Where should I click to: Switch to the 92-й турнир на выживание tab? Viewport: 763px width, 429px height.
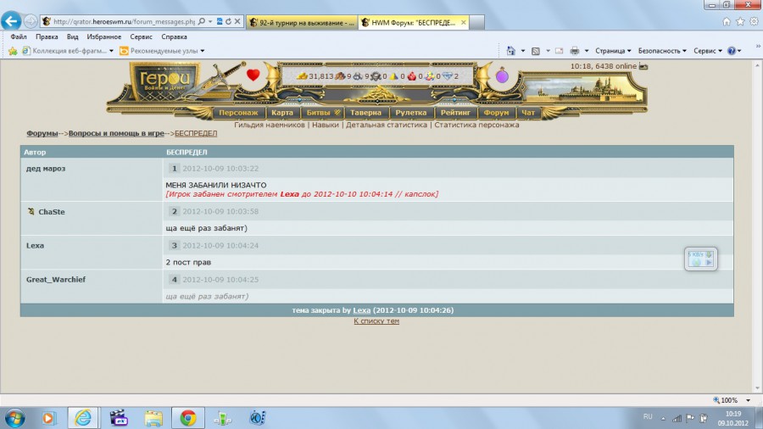(301, 22)
